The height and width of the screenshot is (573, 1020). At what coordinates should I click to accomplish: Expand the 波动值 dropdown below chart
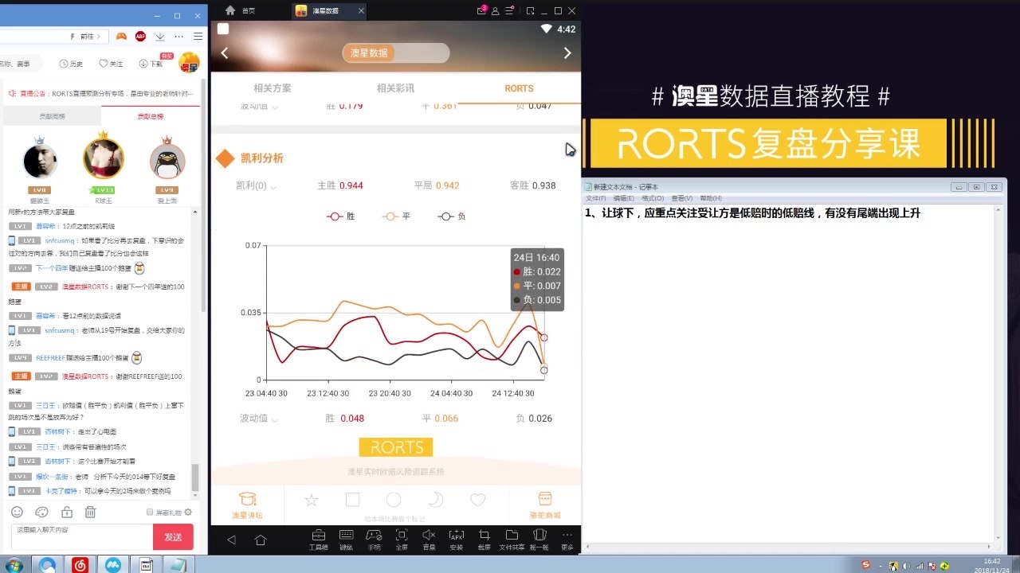click(x=258, y=419)
